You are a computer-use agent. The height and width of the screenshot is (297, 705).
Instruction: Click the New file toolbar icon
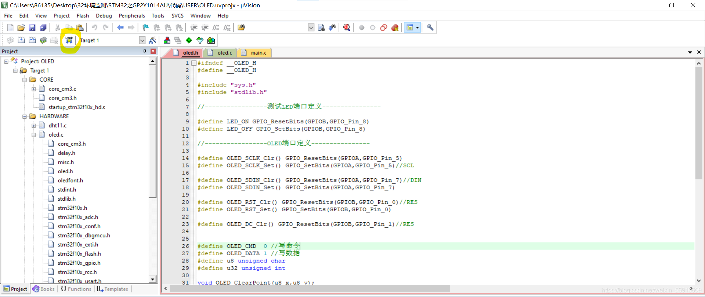[x=10, y=27]
